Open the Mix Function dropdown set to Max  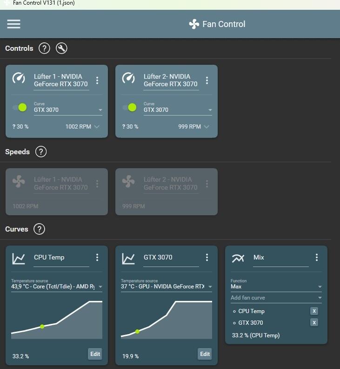tap(276, 287)
